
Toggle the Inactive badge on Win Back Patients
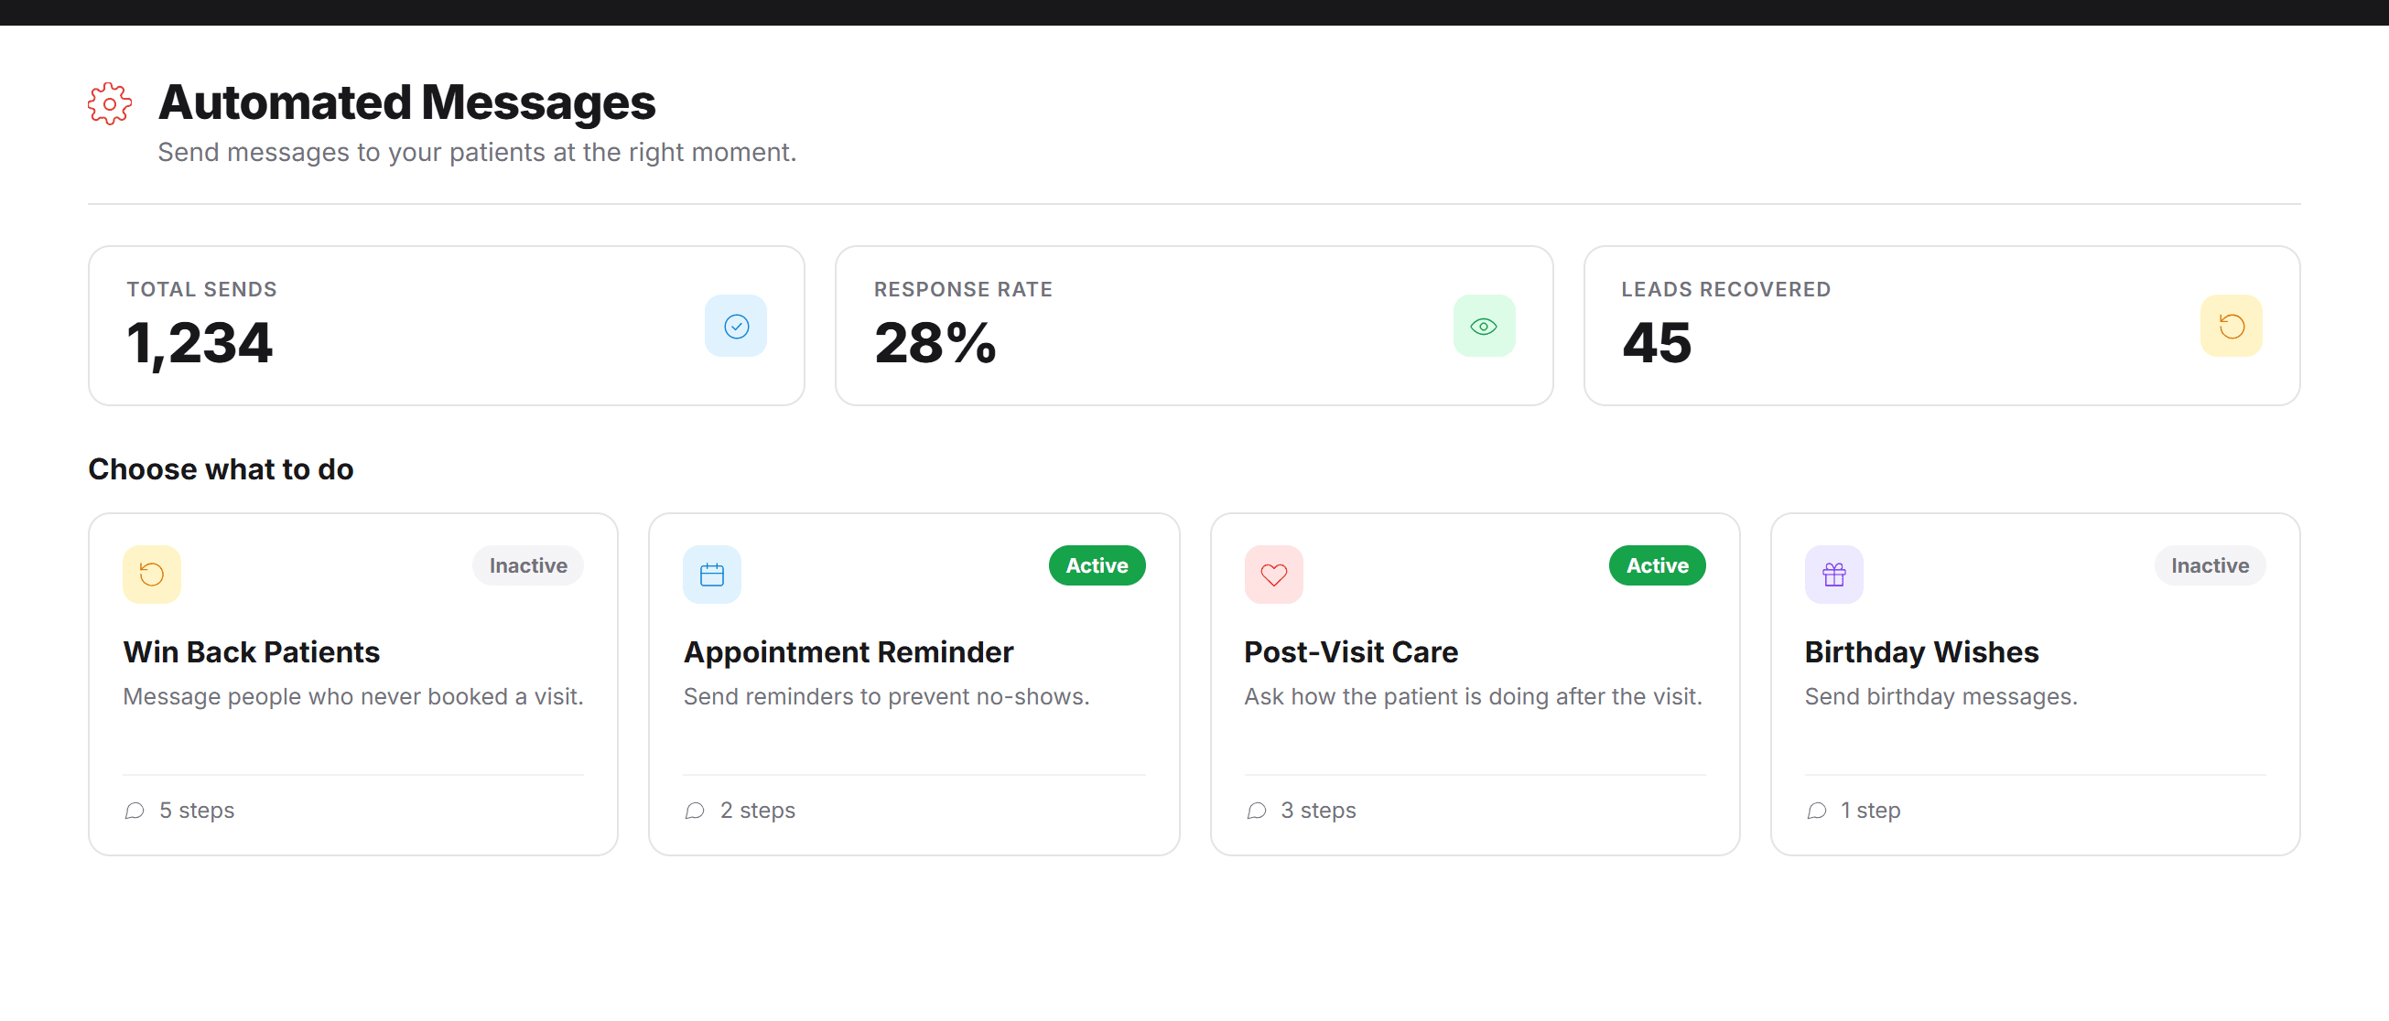(528, 565)
